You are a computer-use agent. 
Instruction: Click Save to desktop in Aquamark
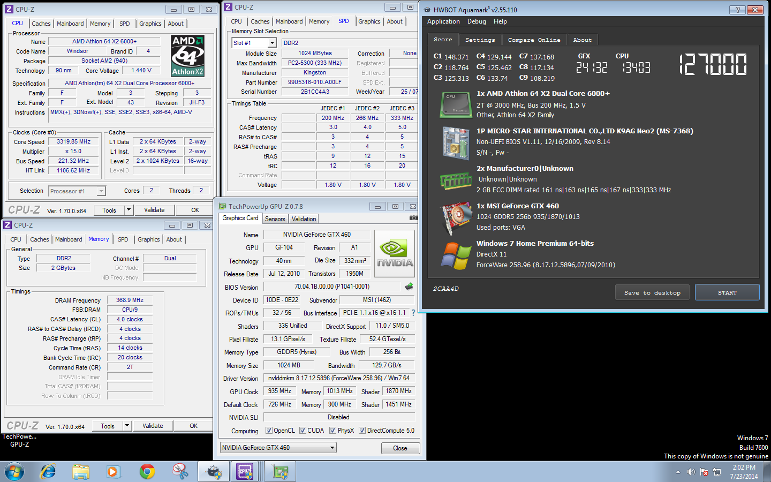[x=652, y=292]
